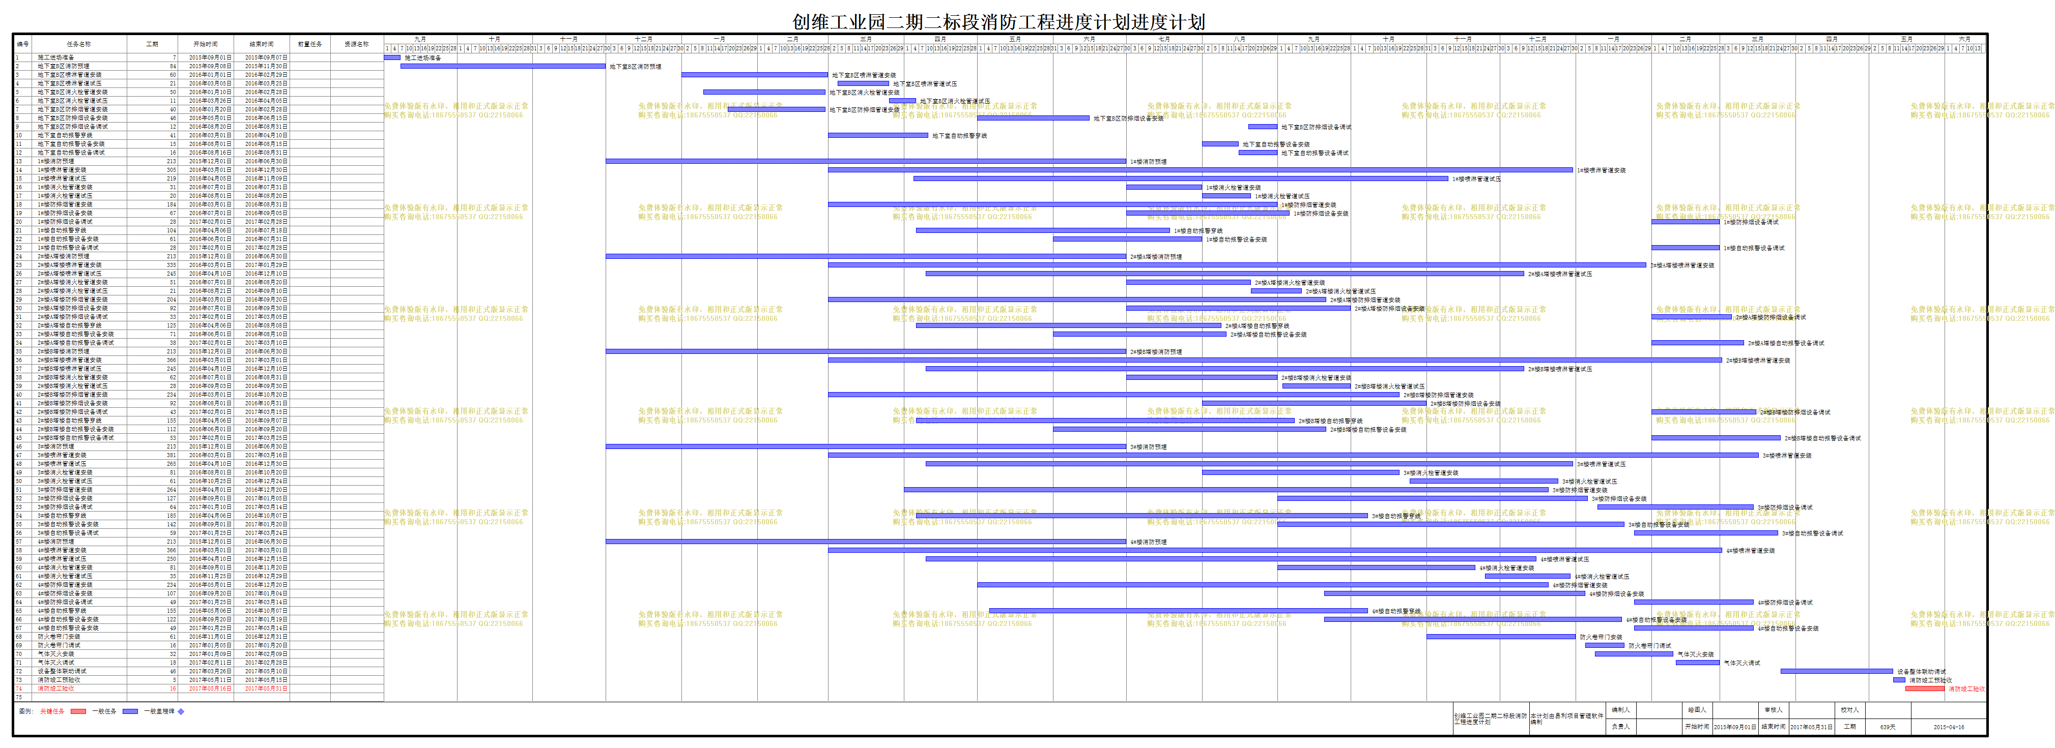Click the 工期 column header in task table
Viewport: 2055px width, 748px height.
tap(152, 44)
